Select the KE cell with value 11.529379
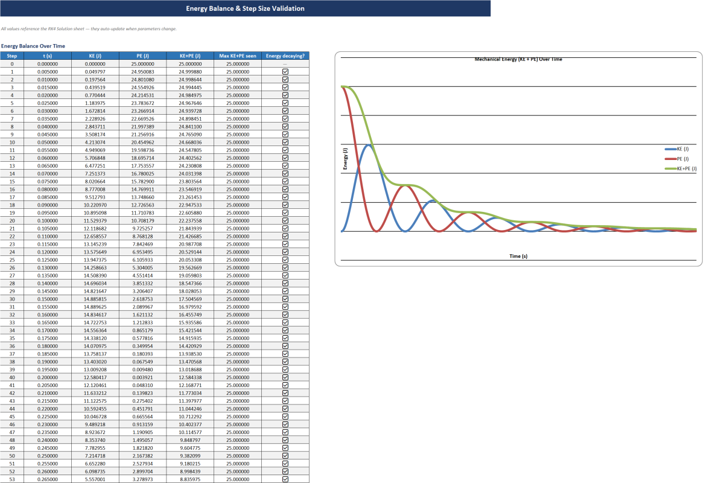Viewport: 724px width, 483px height. [x=95, y=220]
